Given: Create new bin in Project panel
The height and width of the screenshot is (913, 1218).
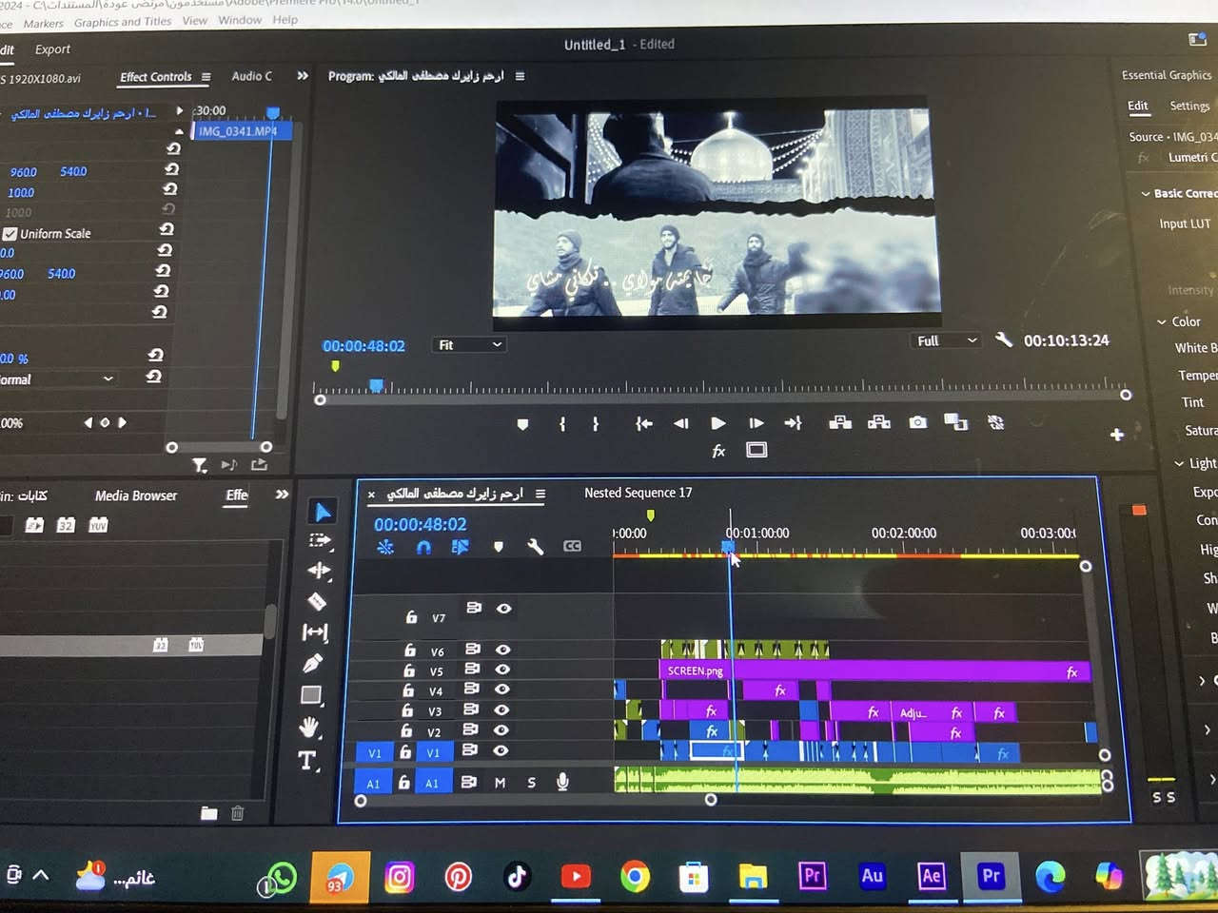Looking at the screenshot, I should click(209, 813).
